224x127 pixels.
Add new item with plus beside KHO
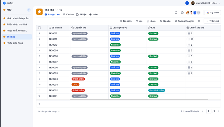[29, 10]
